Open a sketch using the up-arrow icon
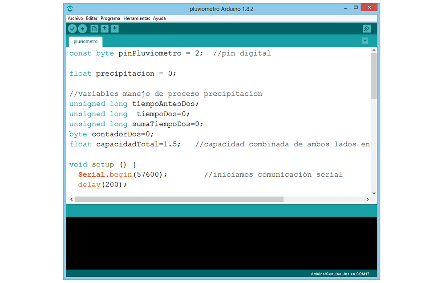Image resolution: width=445 pixels, height=283 pixels. point(104,29)
